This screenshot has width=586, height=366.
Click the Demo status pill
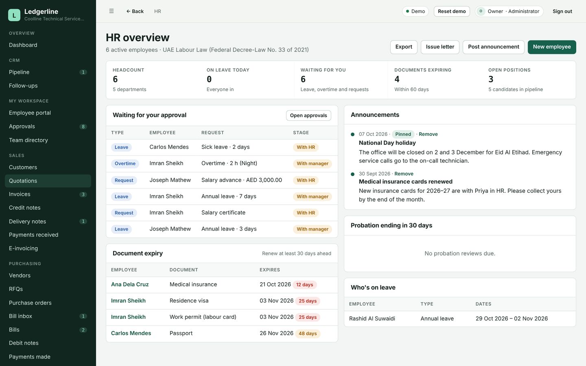coord(415,11)
